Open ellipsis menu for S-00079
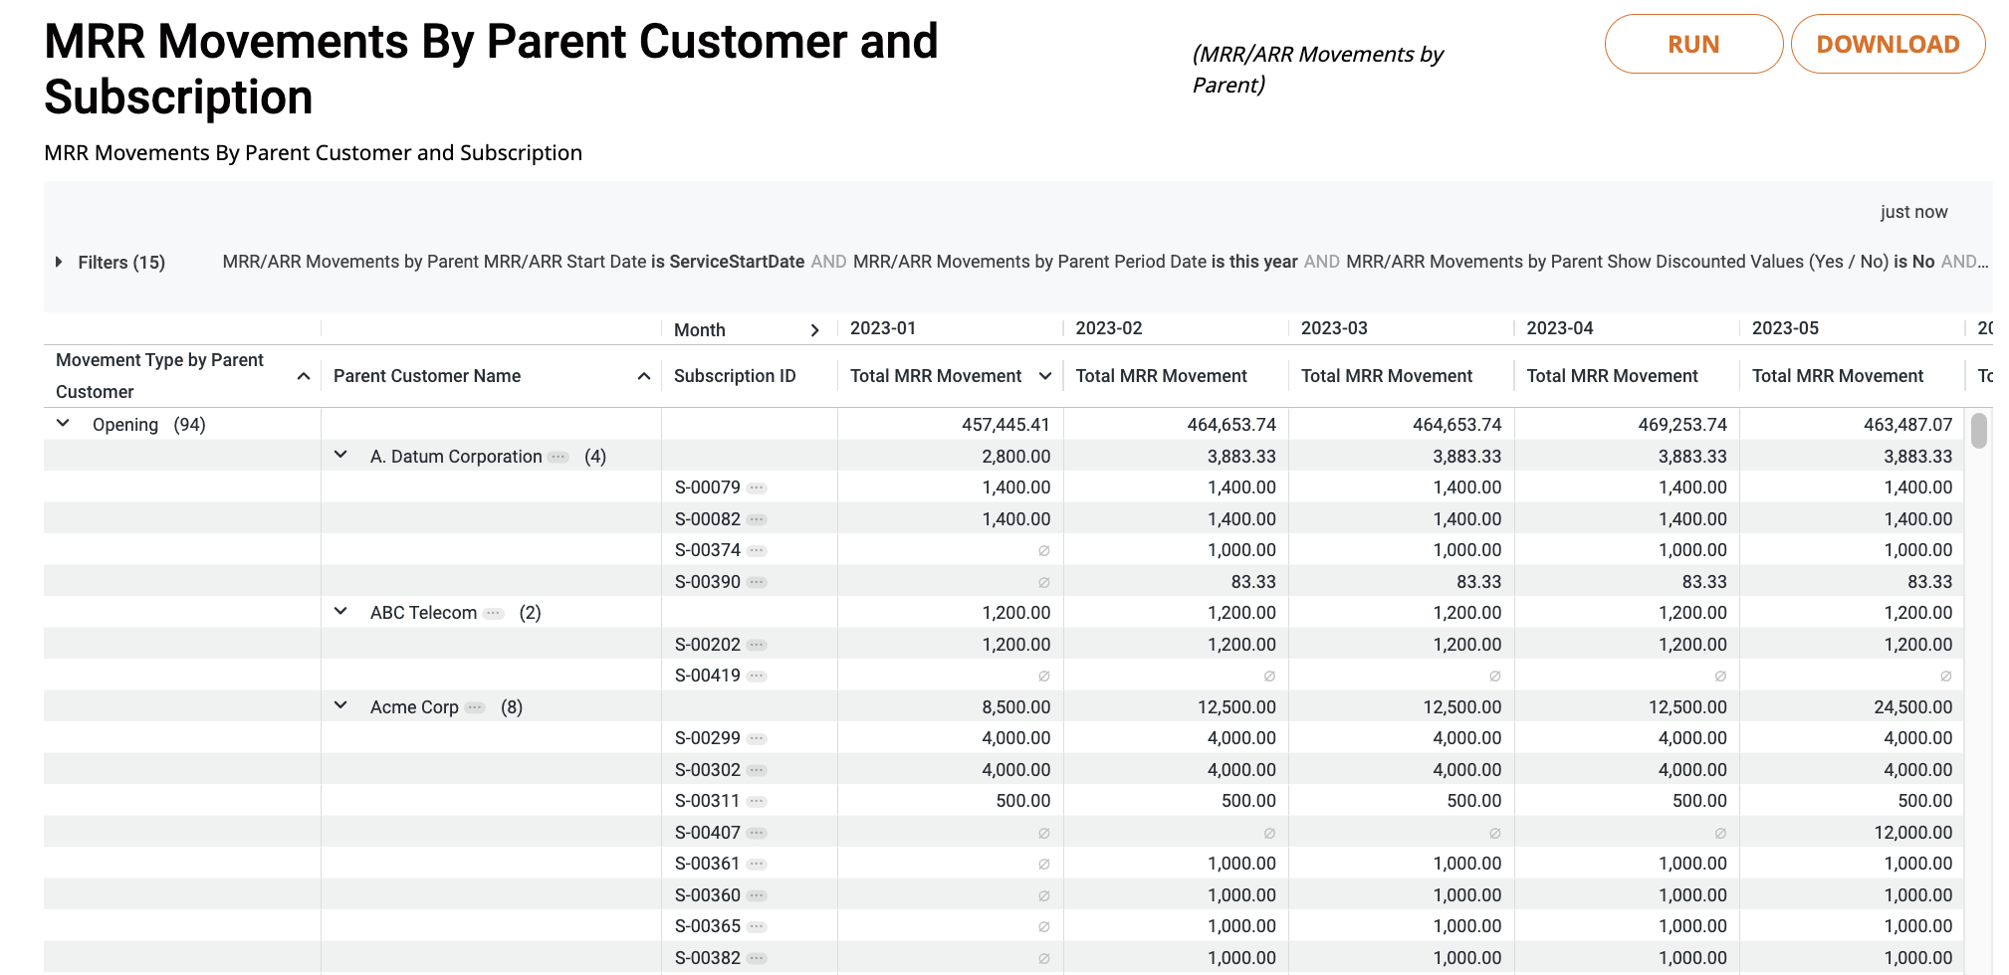 pos(757,487)
